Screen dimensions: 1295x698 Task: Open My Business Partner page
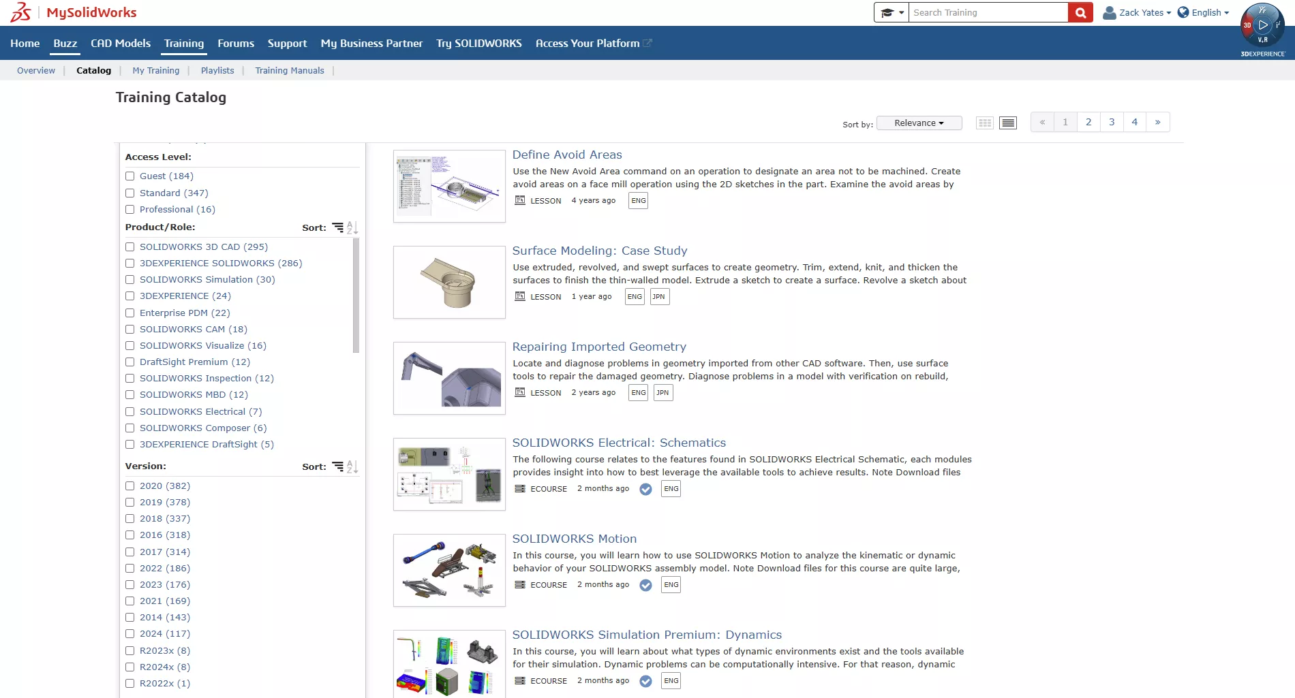371,43
